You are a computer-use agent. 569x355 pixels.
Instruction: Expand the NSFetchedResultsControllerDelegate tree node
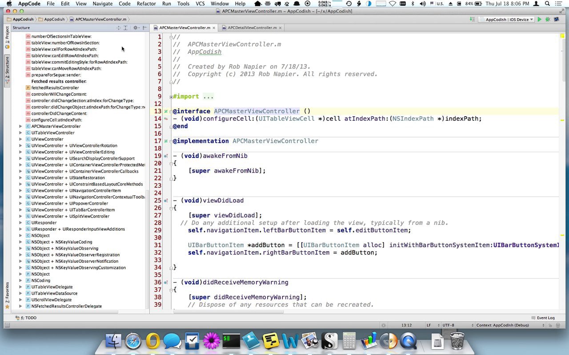(x=20, y=306)
